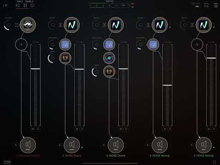Add an effect node on channel 5
Viewport: 220px width, 165px height.
[197, 44]
